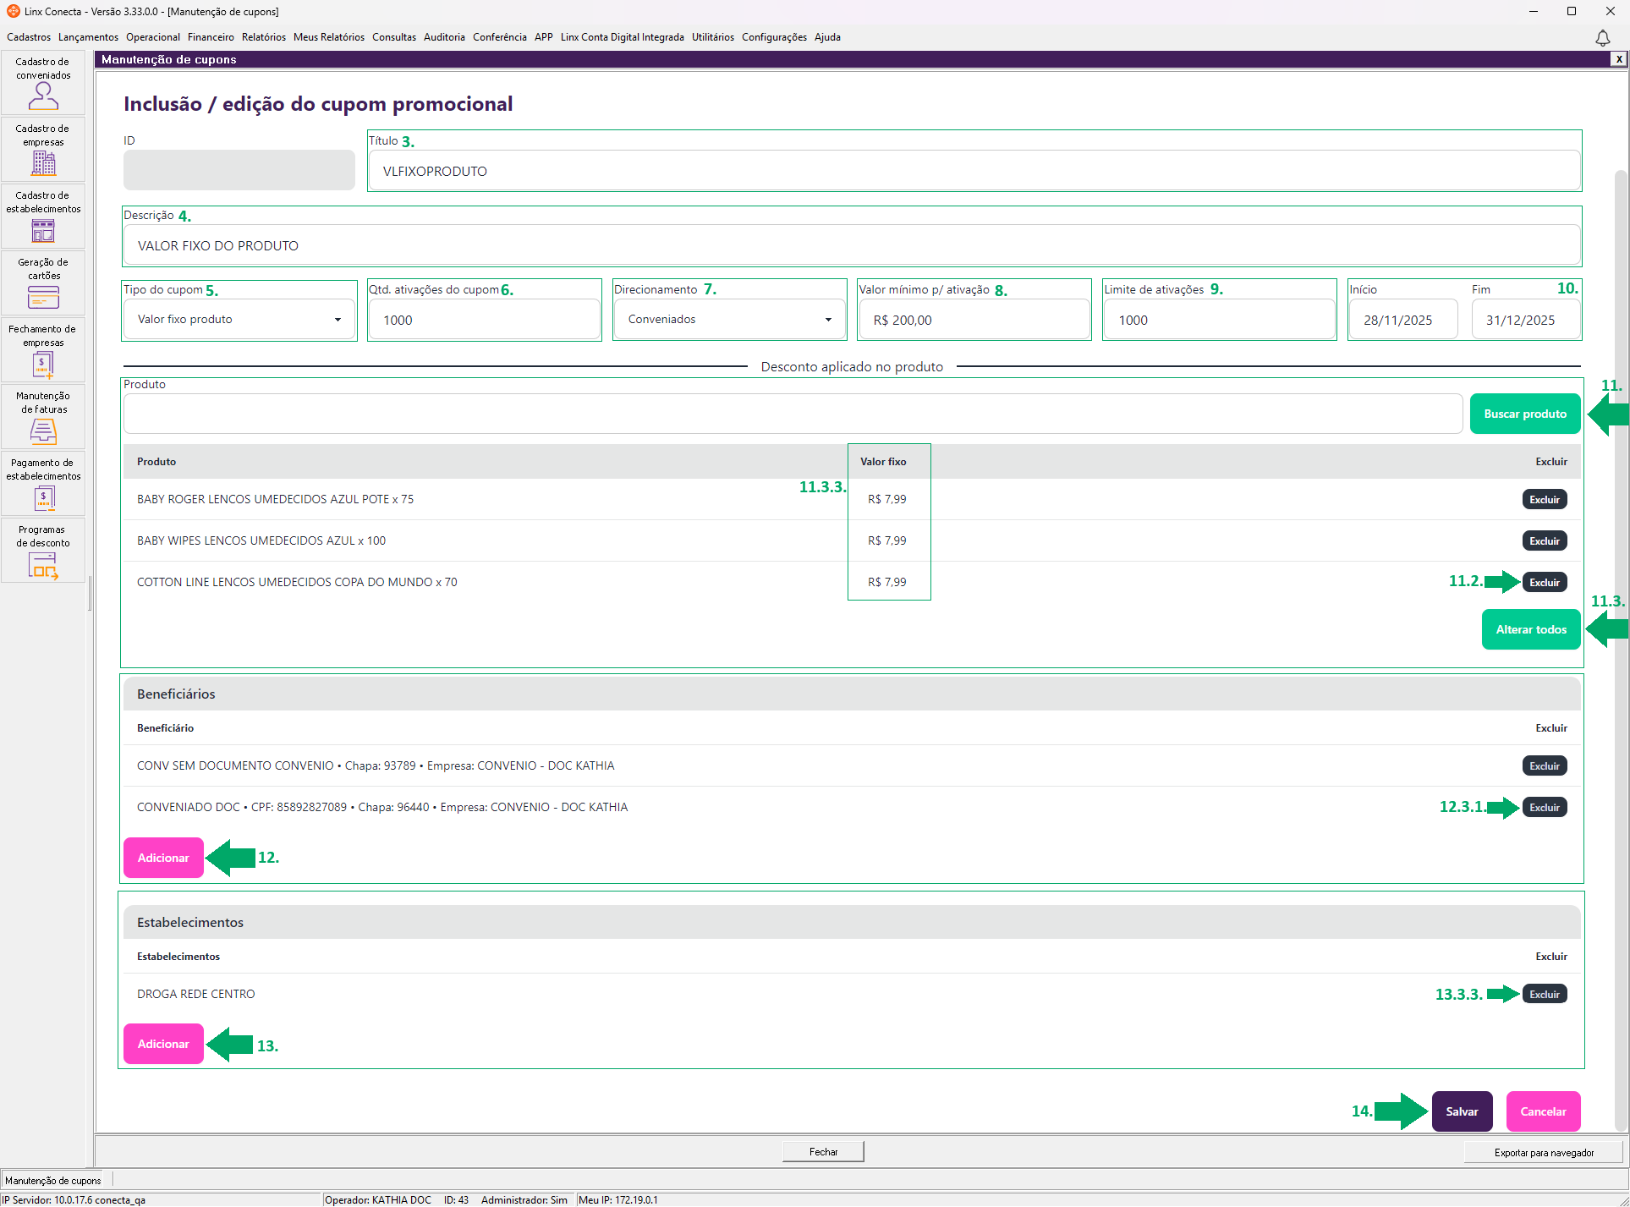Open Manutenção de faturas sidebar icon
The image size is (1630, 1207).
point(43,418)
